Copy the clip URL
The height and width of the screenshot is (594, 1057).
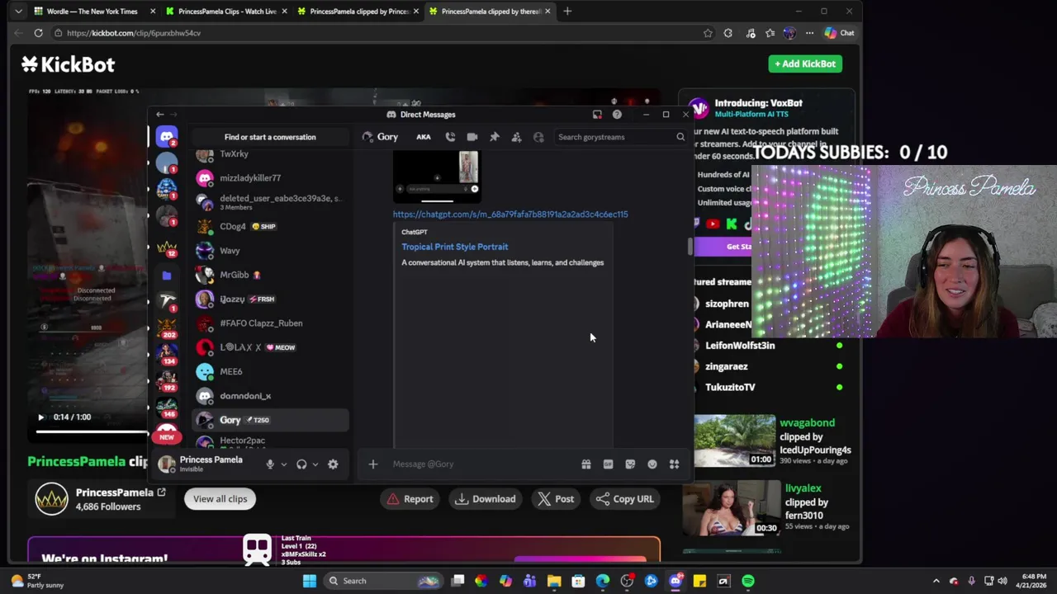click(x=625, y=498)
